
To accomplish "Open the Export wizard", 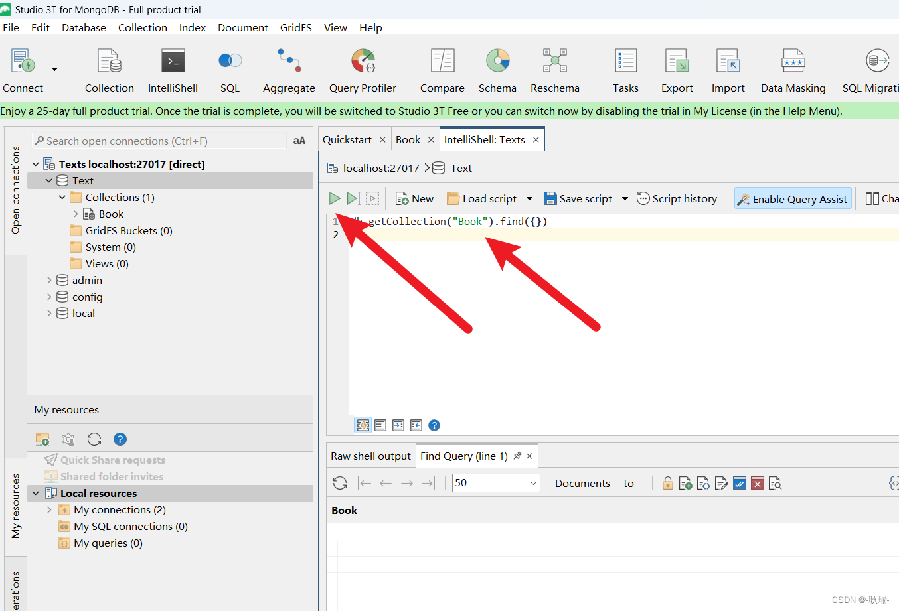I will coord(677,70).
